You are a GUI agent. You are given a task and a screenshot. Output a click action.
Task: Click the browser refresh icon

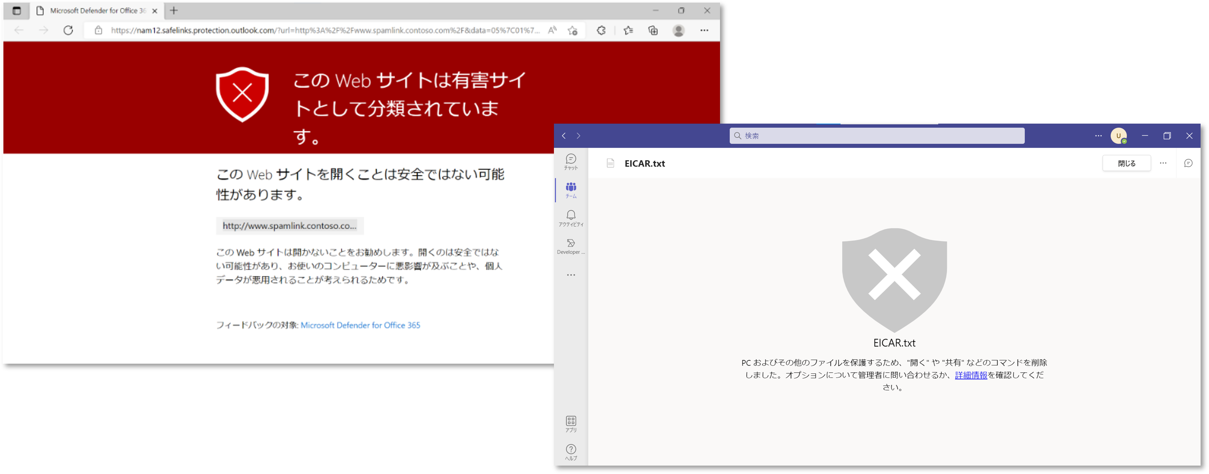(x=68, y=30)
